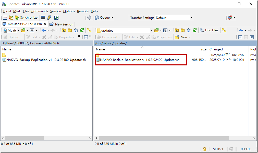
Task: Expand the local open directory dropdown arrow
Action: click(x=28, y=30)
